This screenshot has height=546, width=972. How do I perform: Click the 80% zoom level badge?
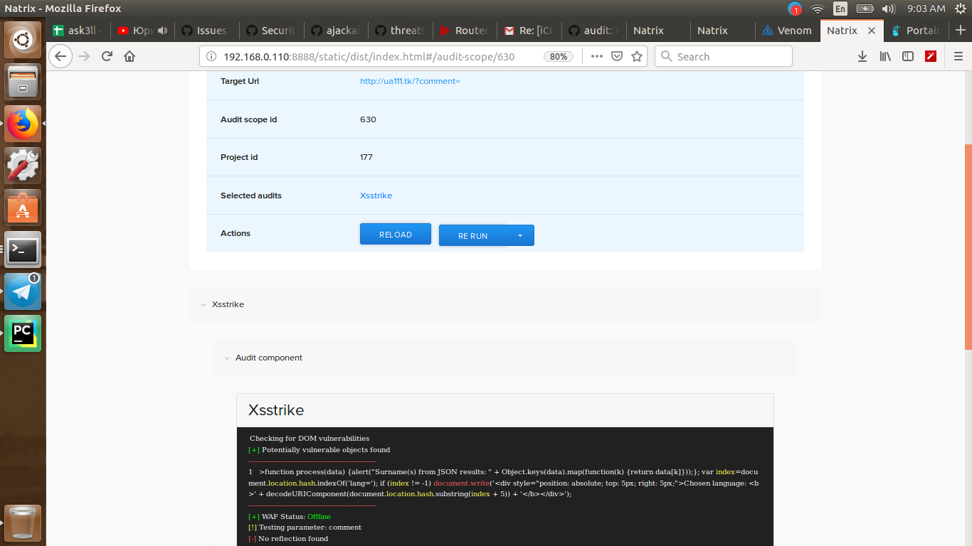559,56
